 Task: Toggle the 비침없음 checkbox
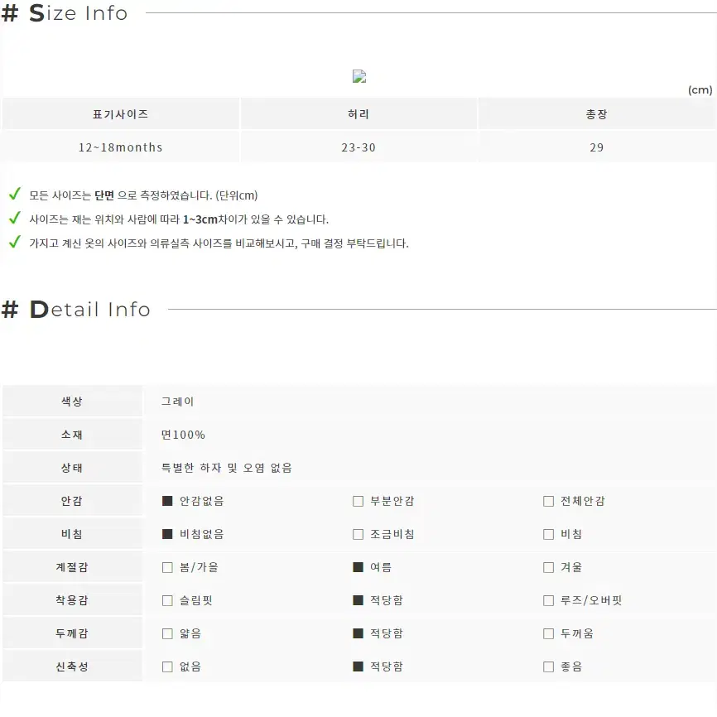coord(167,534)
